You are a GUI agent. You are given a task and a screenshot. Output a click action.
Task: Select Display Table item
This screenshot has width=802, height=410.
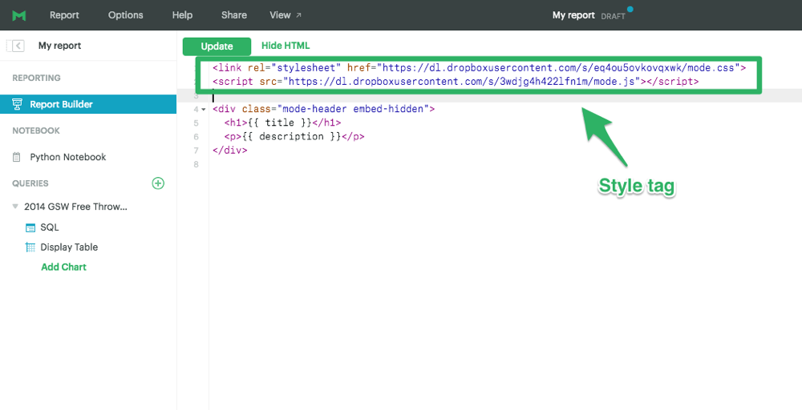click(69, 247)
